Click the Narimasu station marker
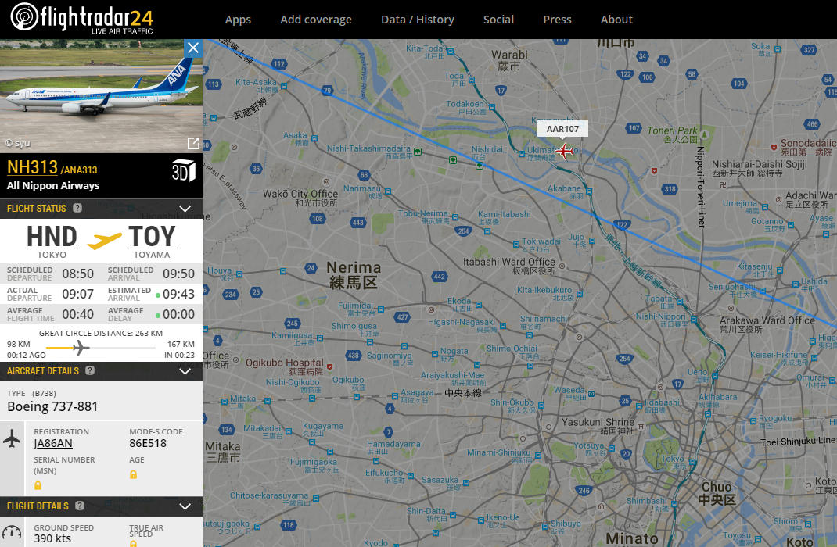The height and width of the screenshot is (547, 837). point(387,191)
